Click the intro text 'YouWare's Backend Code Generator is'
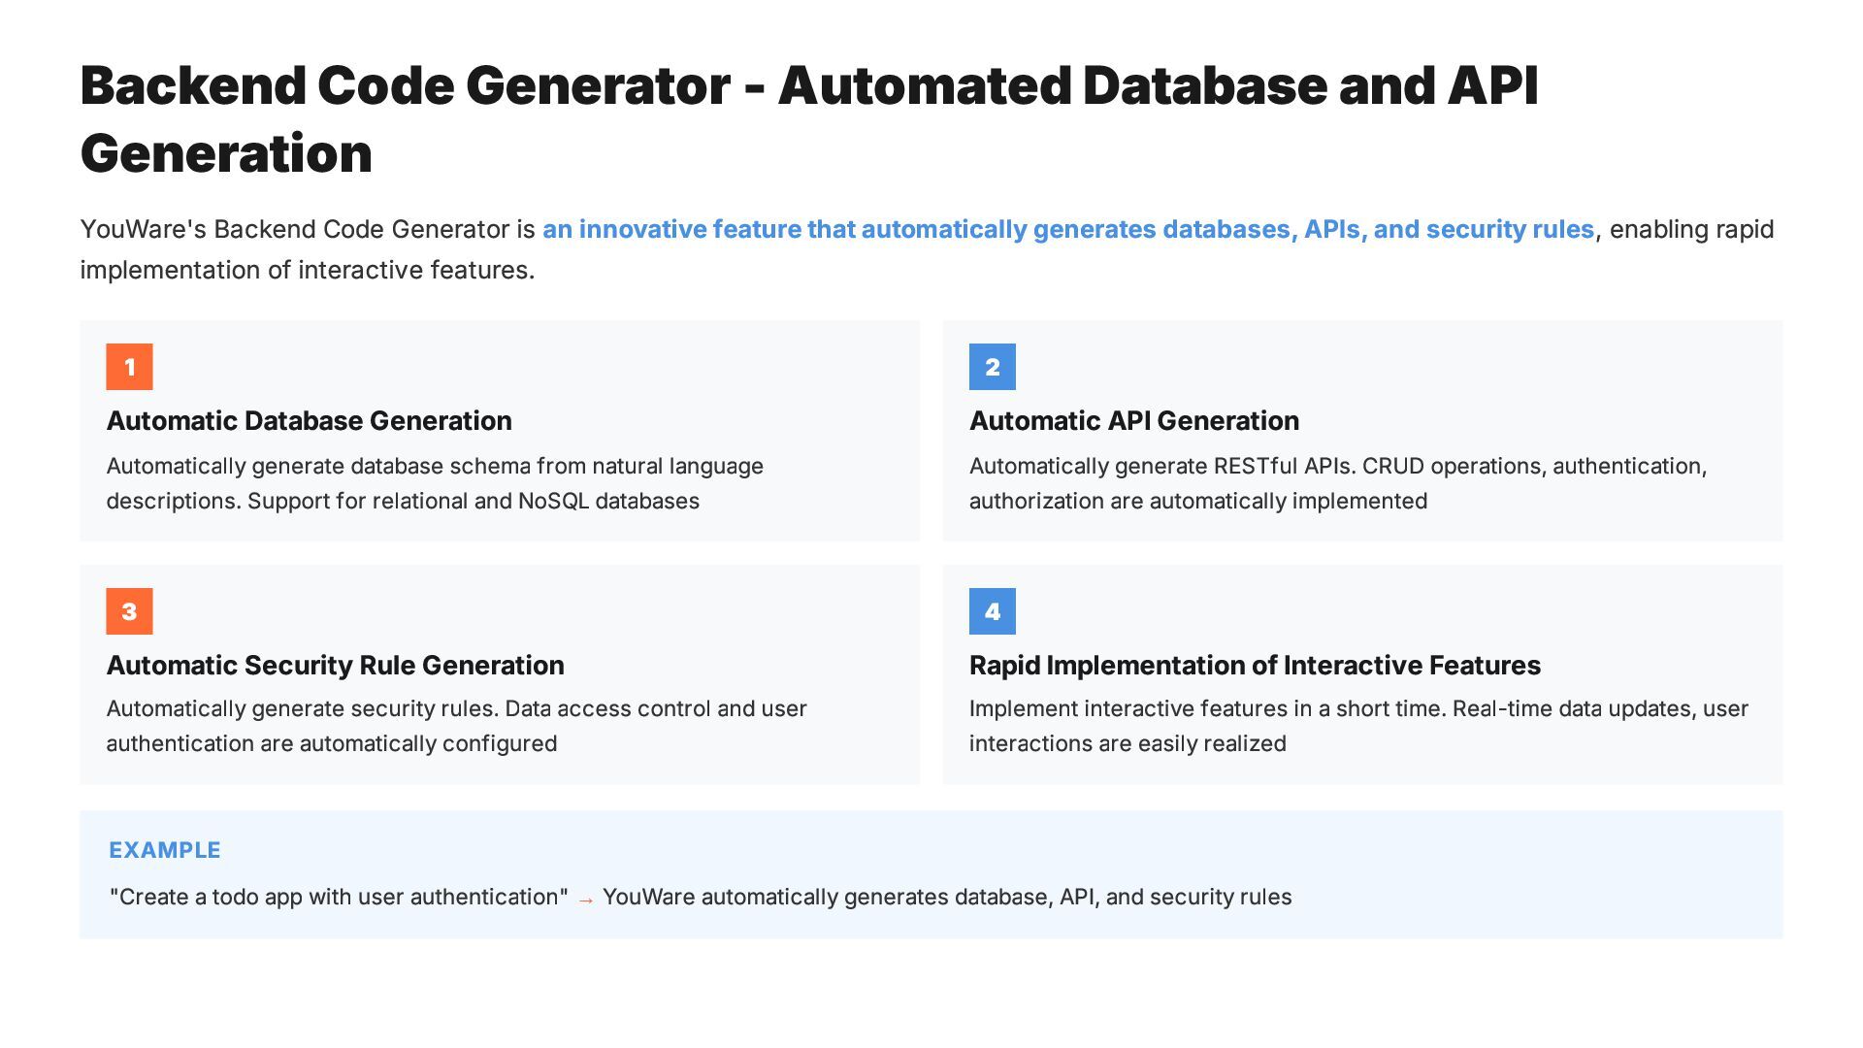1863x1048 pixels. coord(308,230)
